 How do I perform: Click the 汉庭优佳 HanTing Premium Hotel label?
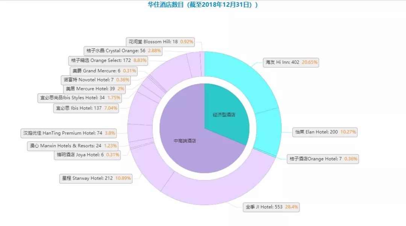(68, 133)
